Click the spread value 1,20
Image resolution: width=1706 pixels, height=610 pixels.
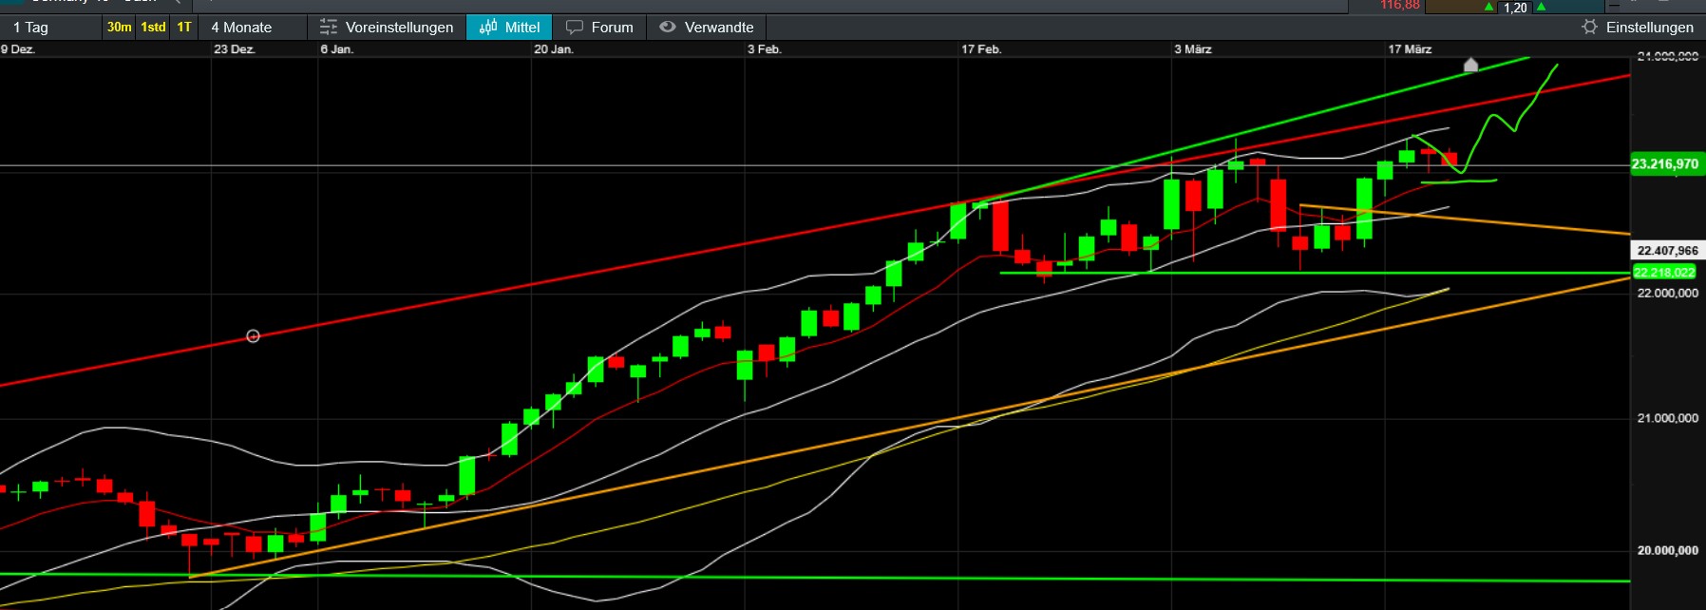coord(1515,8)
